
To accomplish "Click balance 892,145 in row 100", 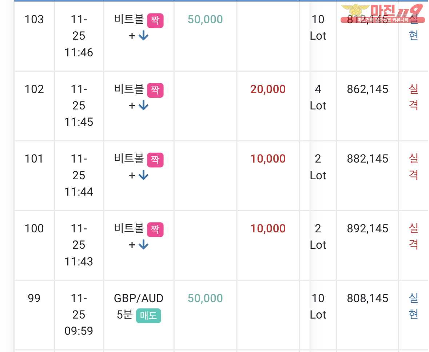I will click(x=368, y=228).
